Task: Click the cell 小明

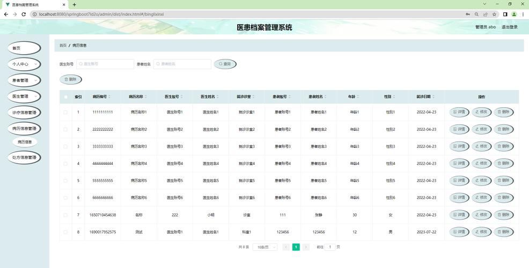Action: tap(210, 215)
